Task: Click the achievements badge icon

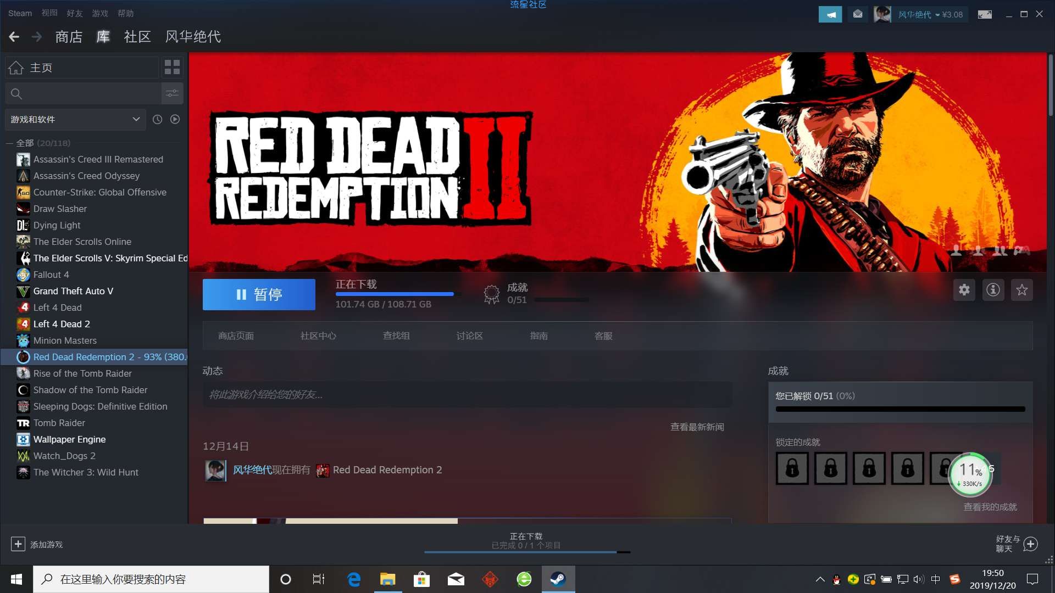Action: click(x=491, y=294)
